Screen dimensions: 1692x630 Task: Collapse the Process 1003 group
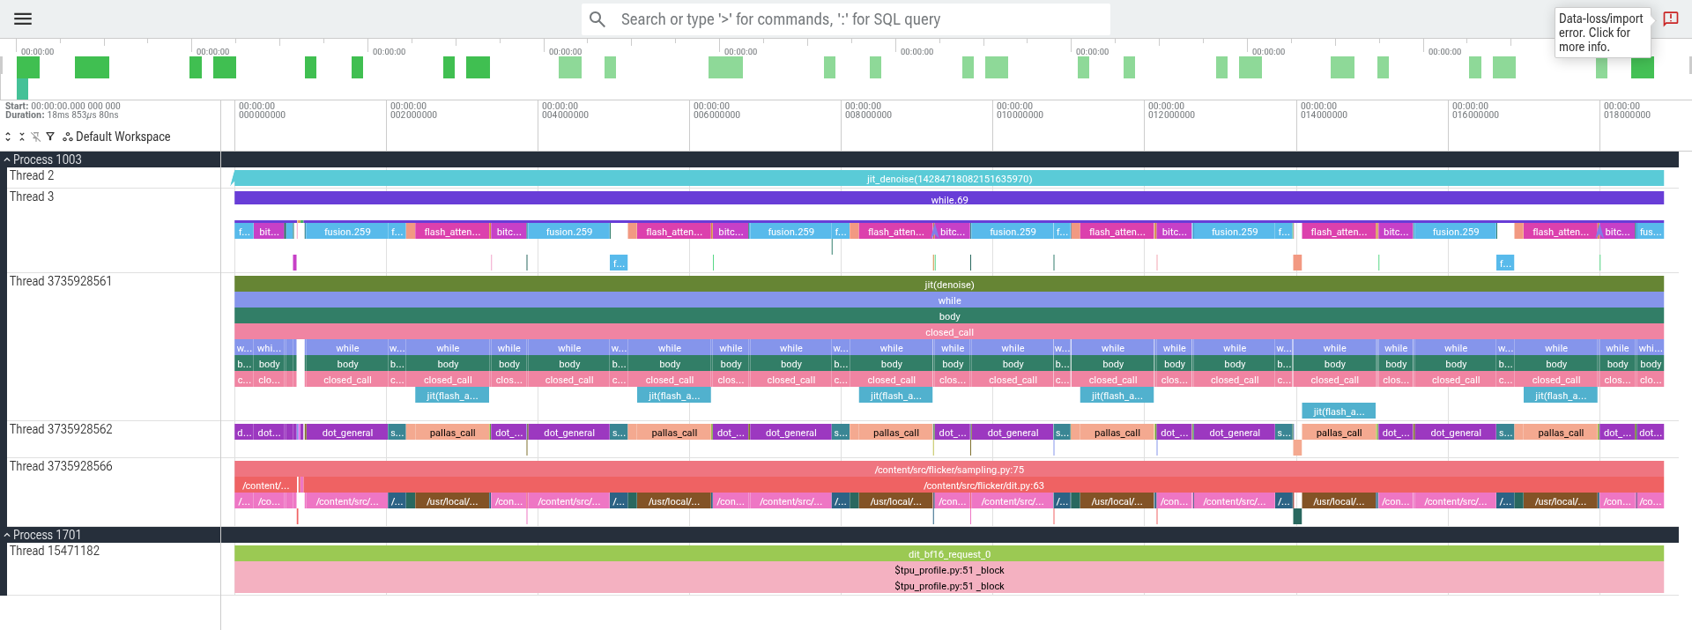7,159
